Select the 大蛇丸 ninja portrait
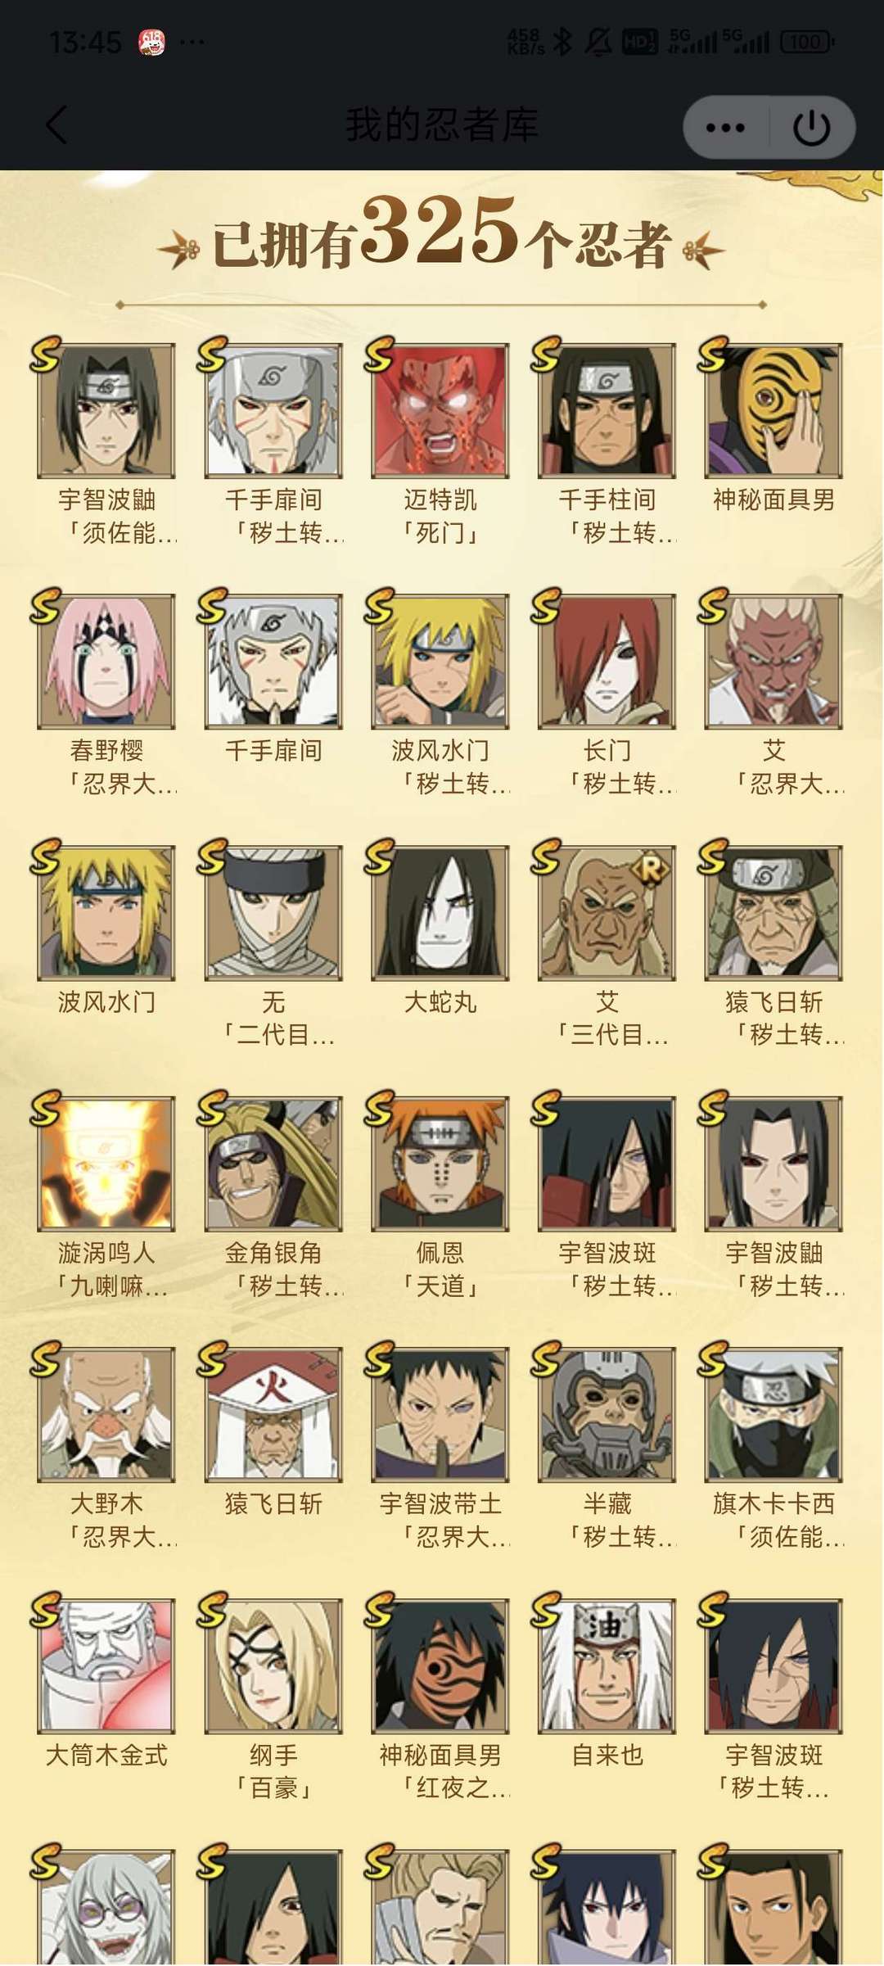 pyautogui.click(x=440, y=913)
